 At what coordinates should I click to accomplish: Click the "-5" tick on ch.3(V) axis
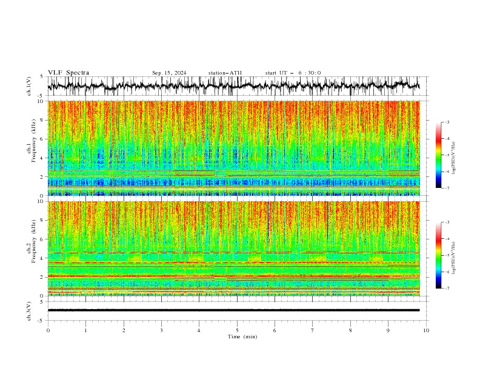pos(41,321)
